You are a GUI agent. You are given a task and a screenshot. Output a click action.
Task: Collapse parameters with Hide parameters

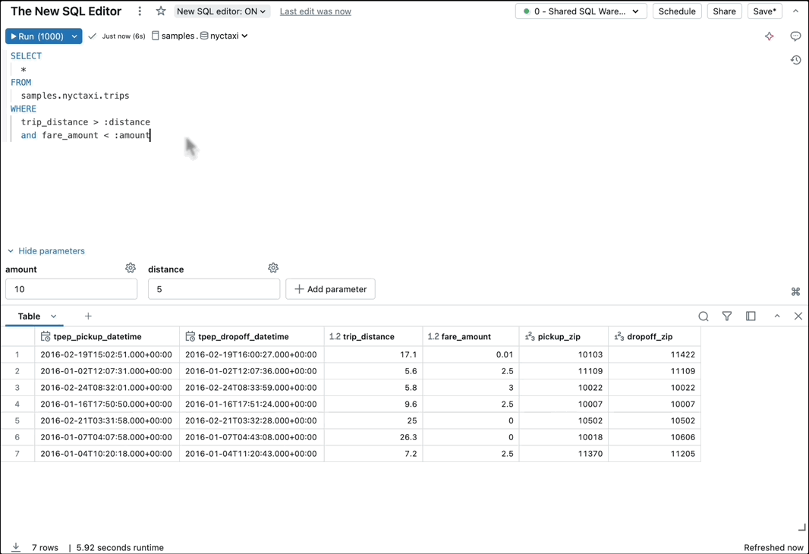(46, 251)
